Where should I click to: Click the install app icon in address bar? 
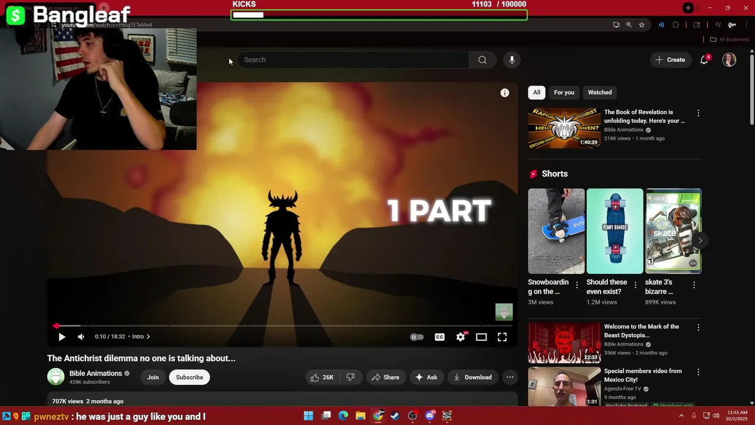coord(616,25)
